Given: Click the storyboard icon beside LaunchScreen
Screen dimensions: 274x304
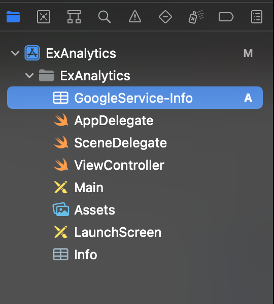Looking at the screenshot, I should (x=61, y=232).
